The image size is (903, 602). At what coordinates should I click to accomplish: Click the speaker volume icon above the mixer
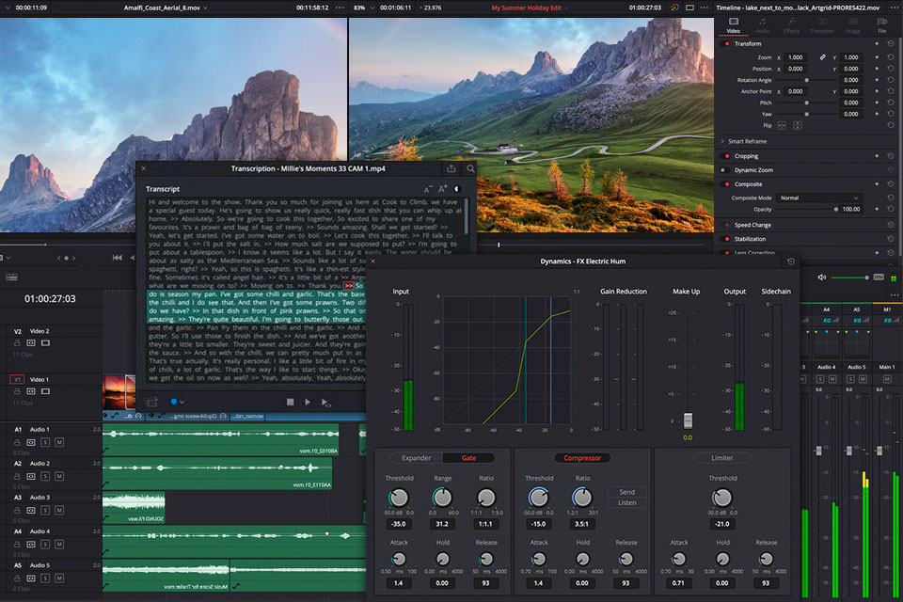822,277
